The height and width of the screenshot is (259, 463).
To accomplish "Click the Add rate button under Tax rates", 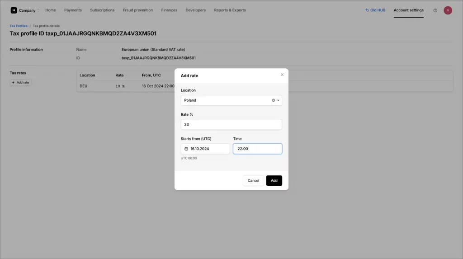I will point(20,82).
